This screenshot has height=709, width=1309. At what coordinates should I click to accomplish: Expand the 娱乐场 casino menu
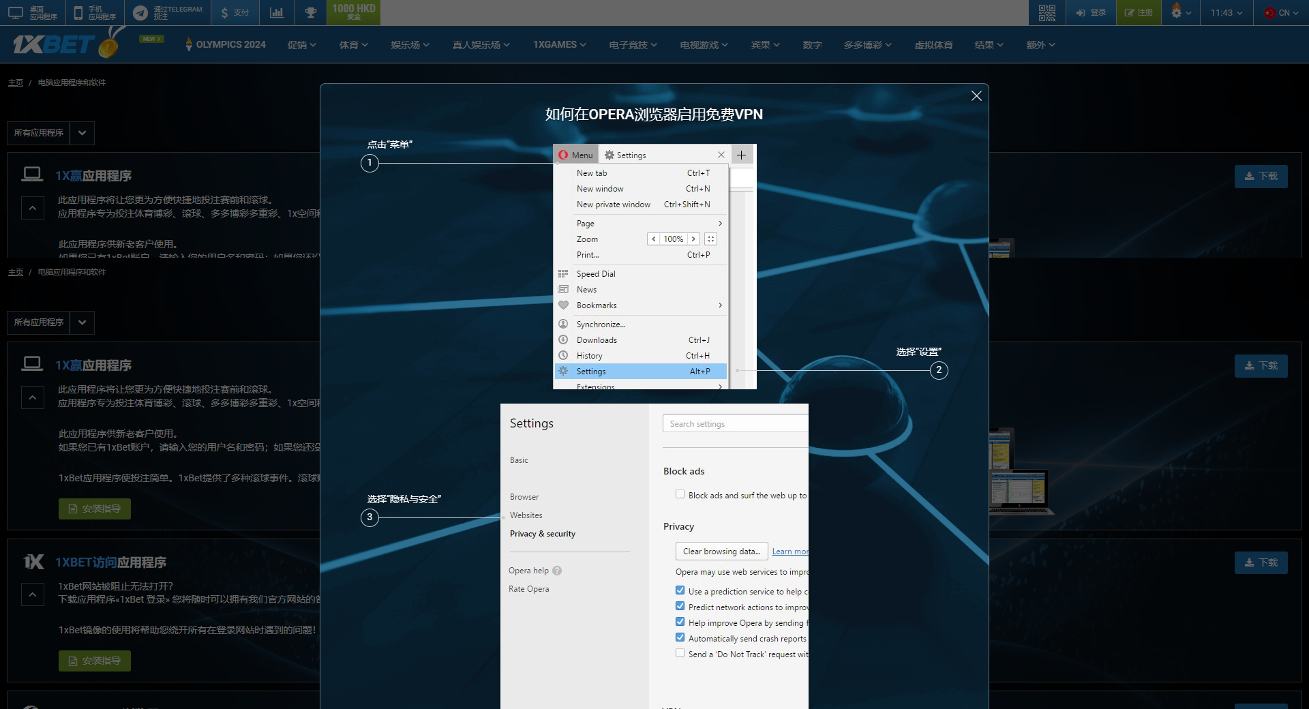pos(410,45)
